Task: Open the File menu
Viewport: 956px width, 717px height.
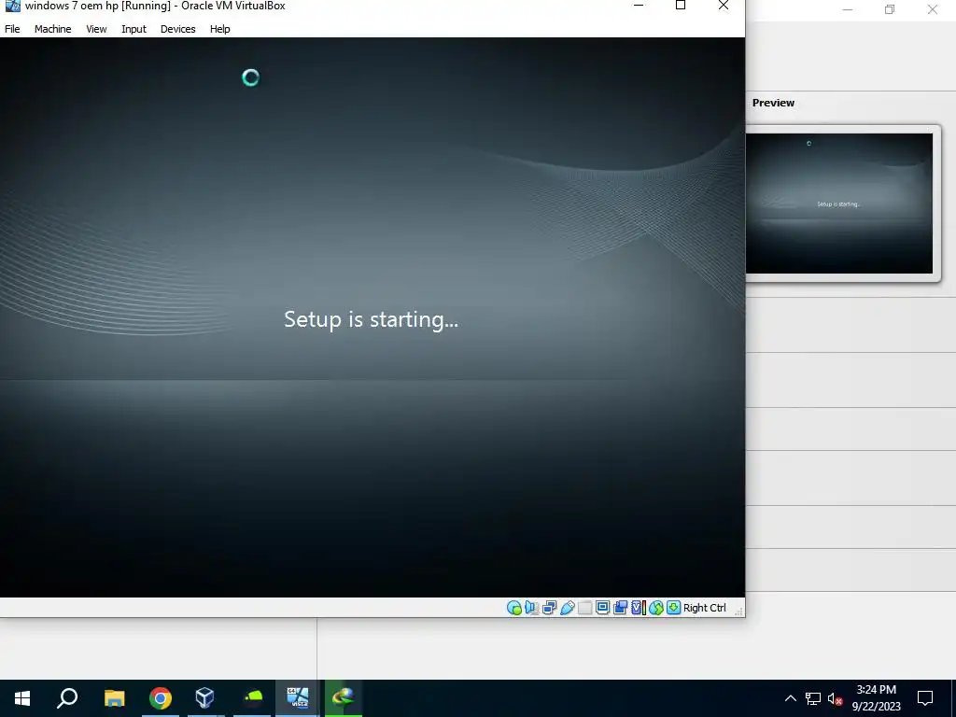Action: click(x=12, y=29)
